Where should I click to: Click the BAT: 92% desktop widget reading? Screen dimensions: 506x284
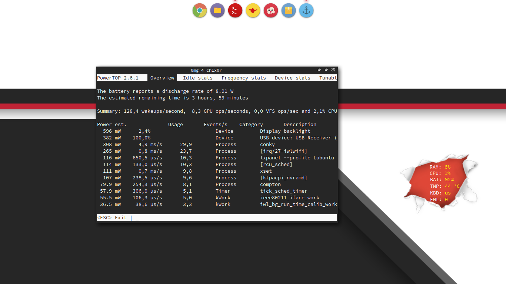tap(442, 180)
